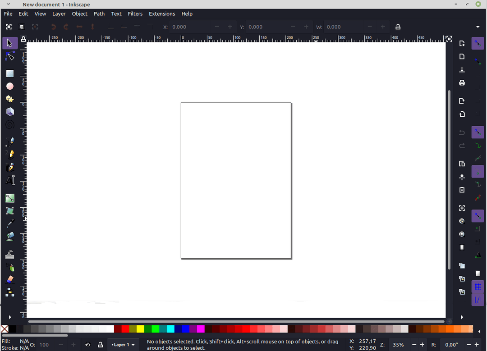Click the zoom plus button in the statusbar
Image resolution: width=487 pixels, height=351 pixels.
click(422, 344)
